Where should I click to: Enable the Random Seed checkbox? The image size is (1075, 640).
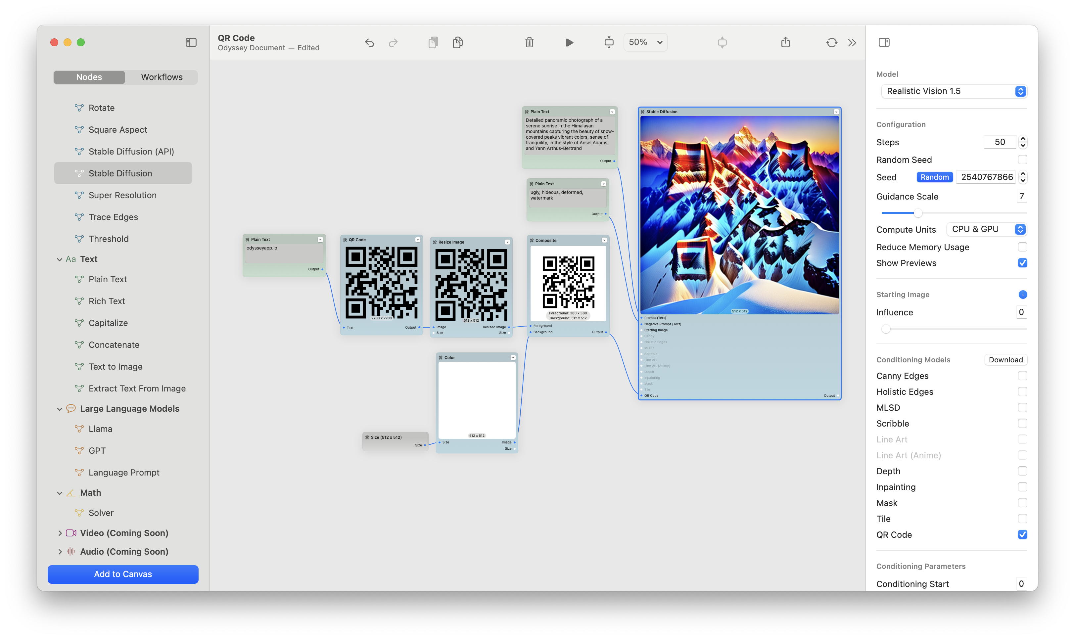click(x=1022, y=160)
